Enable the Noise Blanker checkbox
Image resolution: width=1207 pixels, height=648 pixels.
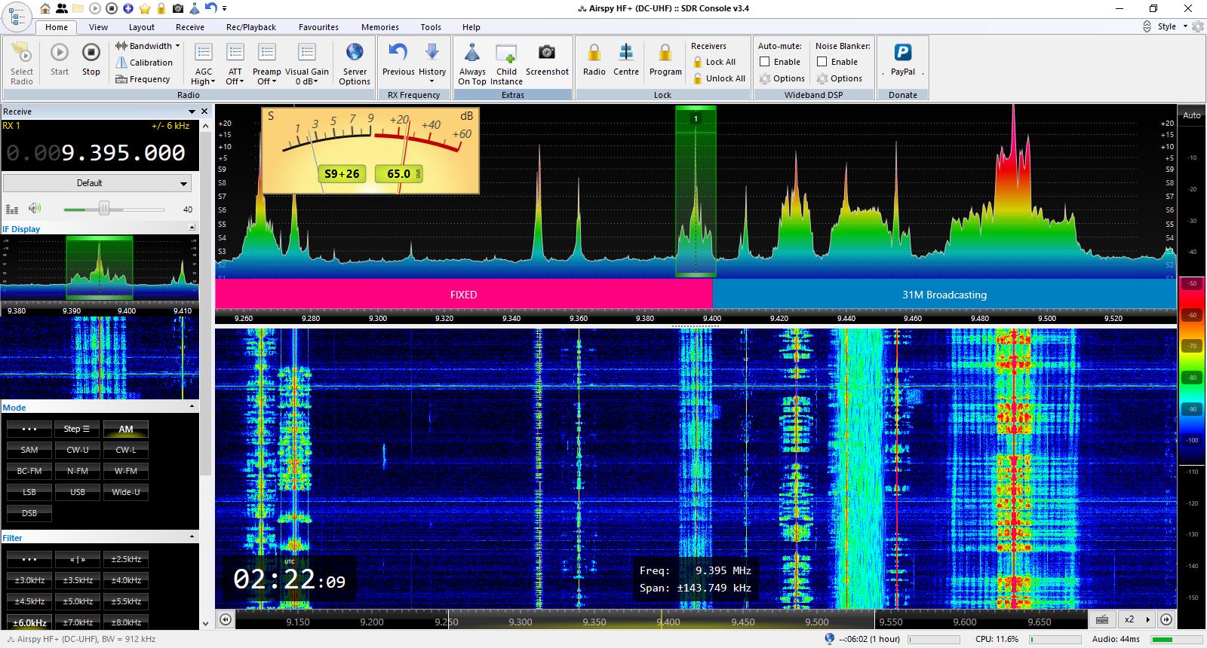[x=822, y=62]
